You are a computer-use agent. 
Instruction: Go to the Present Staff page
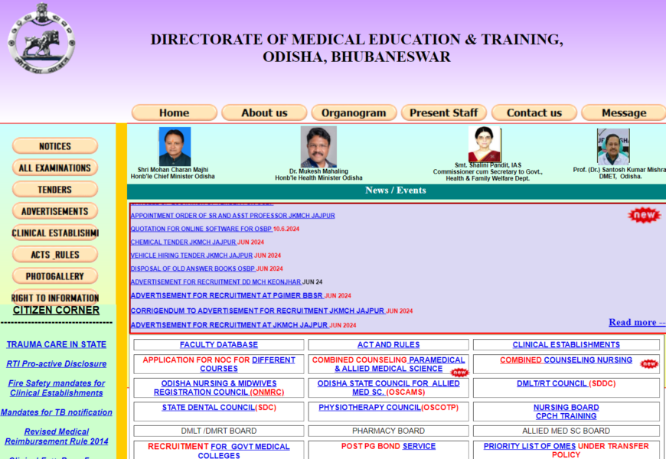[x=444, y=113]
